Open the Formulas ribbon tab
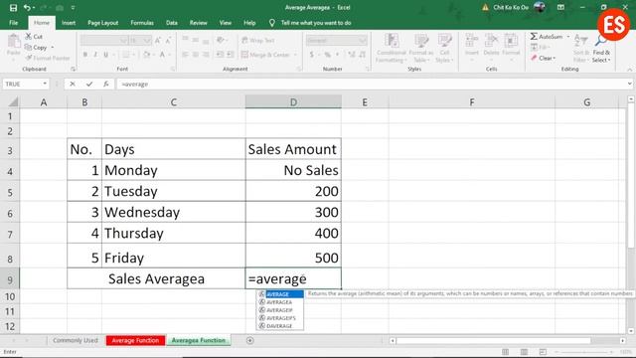This screenshot has height=358, width=636. click(142, 23)
